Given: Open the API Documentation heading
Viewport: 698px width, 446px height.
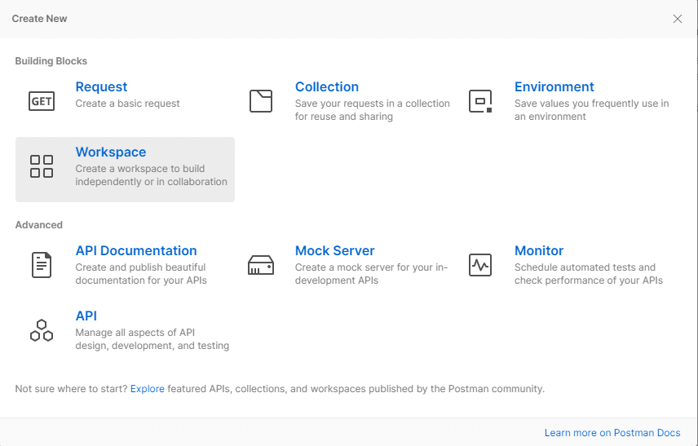Looking at the screenshot, I should (136, 251).
